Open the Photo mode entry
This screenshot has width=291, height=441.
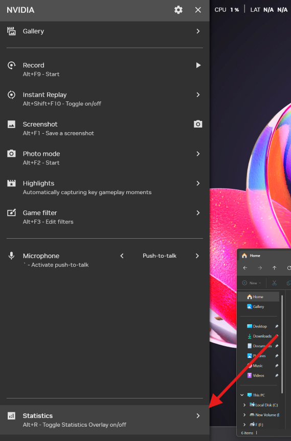tap(104, 158)
